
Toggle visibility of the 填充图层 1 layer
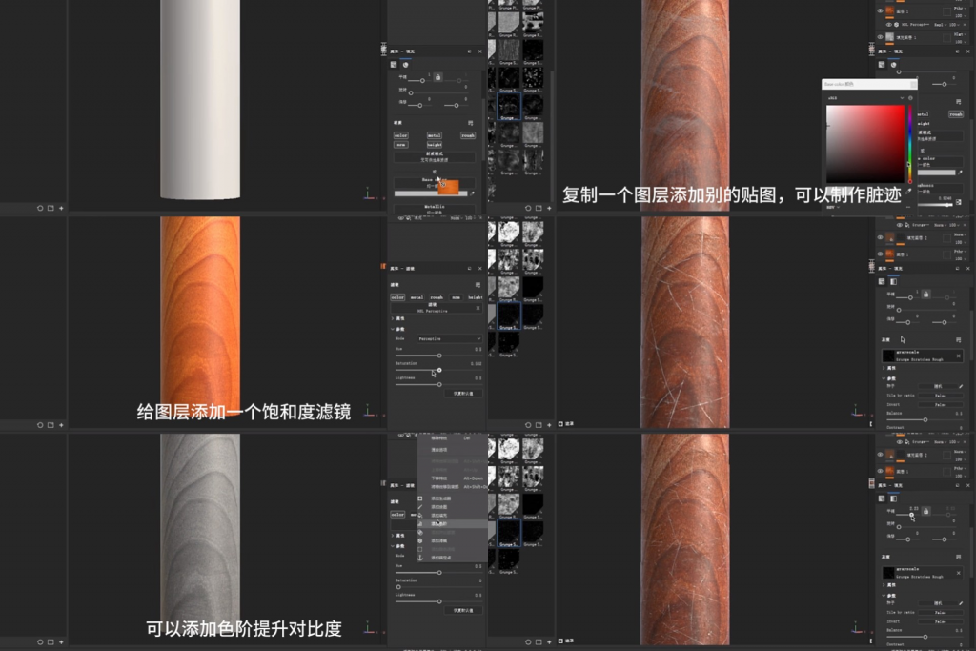pyautogui.click(x=878, y=38)
